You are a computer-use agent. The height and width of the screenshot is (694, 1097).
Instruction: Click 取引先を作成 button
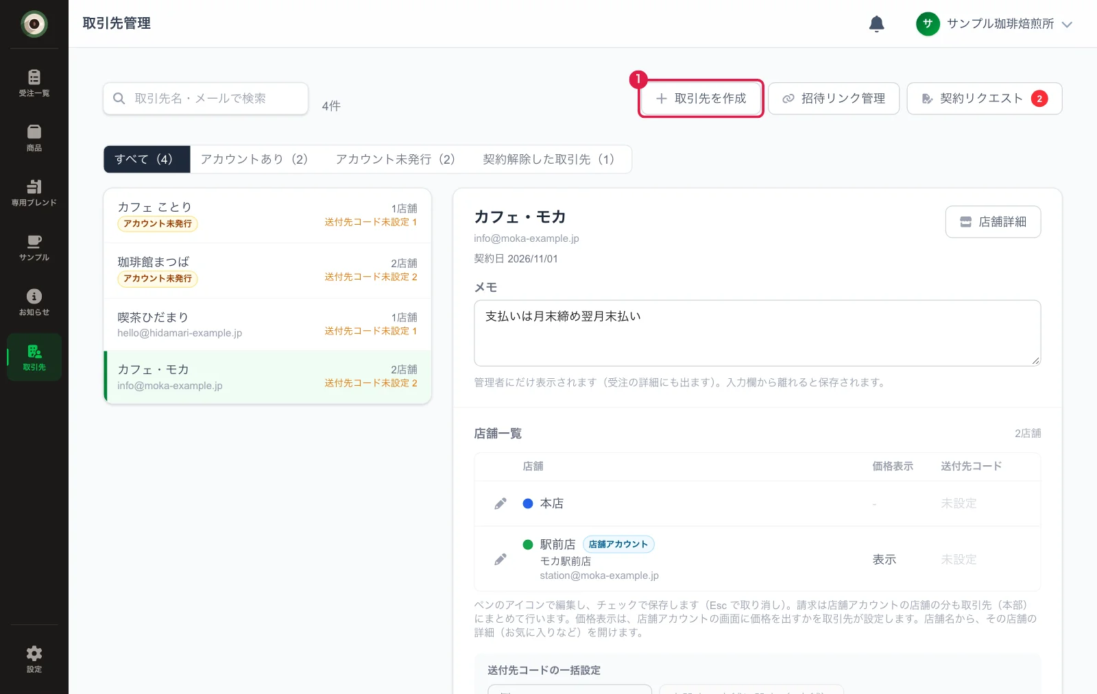701,99
